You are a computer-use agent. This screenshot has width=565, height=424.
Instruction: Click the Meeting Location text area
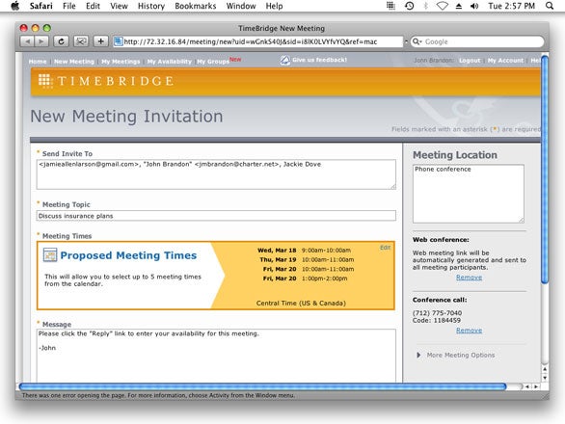coord(469,194)
